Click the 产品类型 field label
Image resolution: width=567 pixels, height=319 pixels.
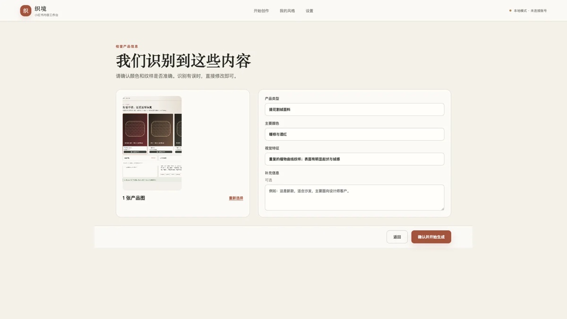(272, 99)
